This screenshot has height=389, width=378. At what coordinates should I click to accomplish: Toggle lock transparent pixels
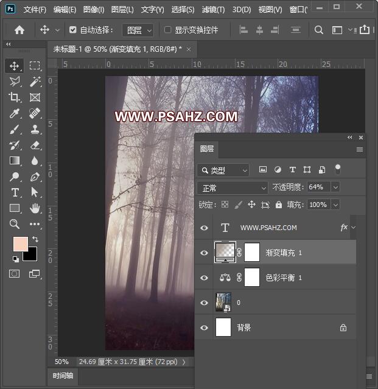tap(225, 205)
